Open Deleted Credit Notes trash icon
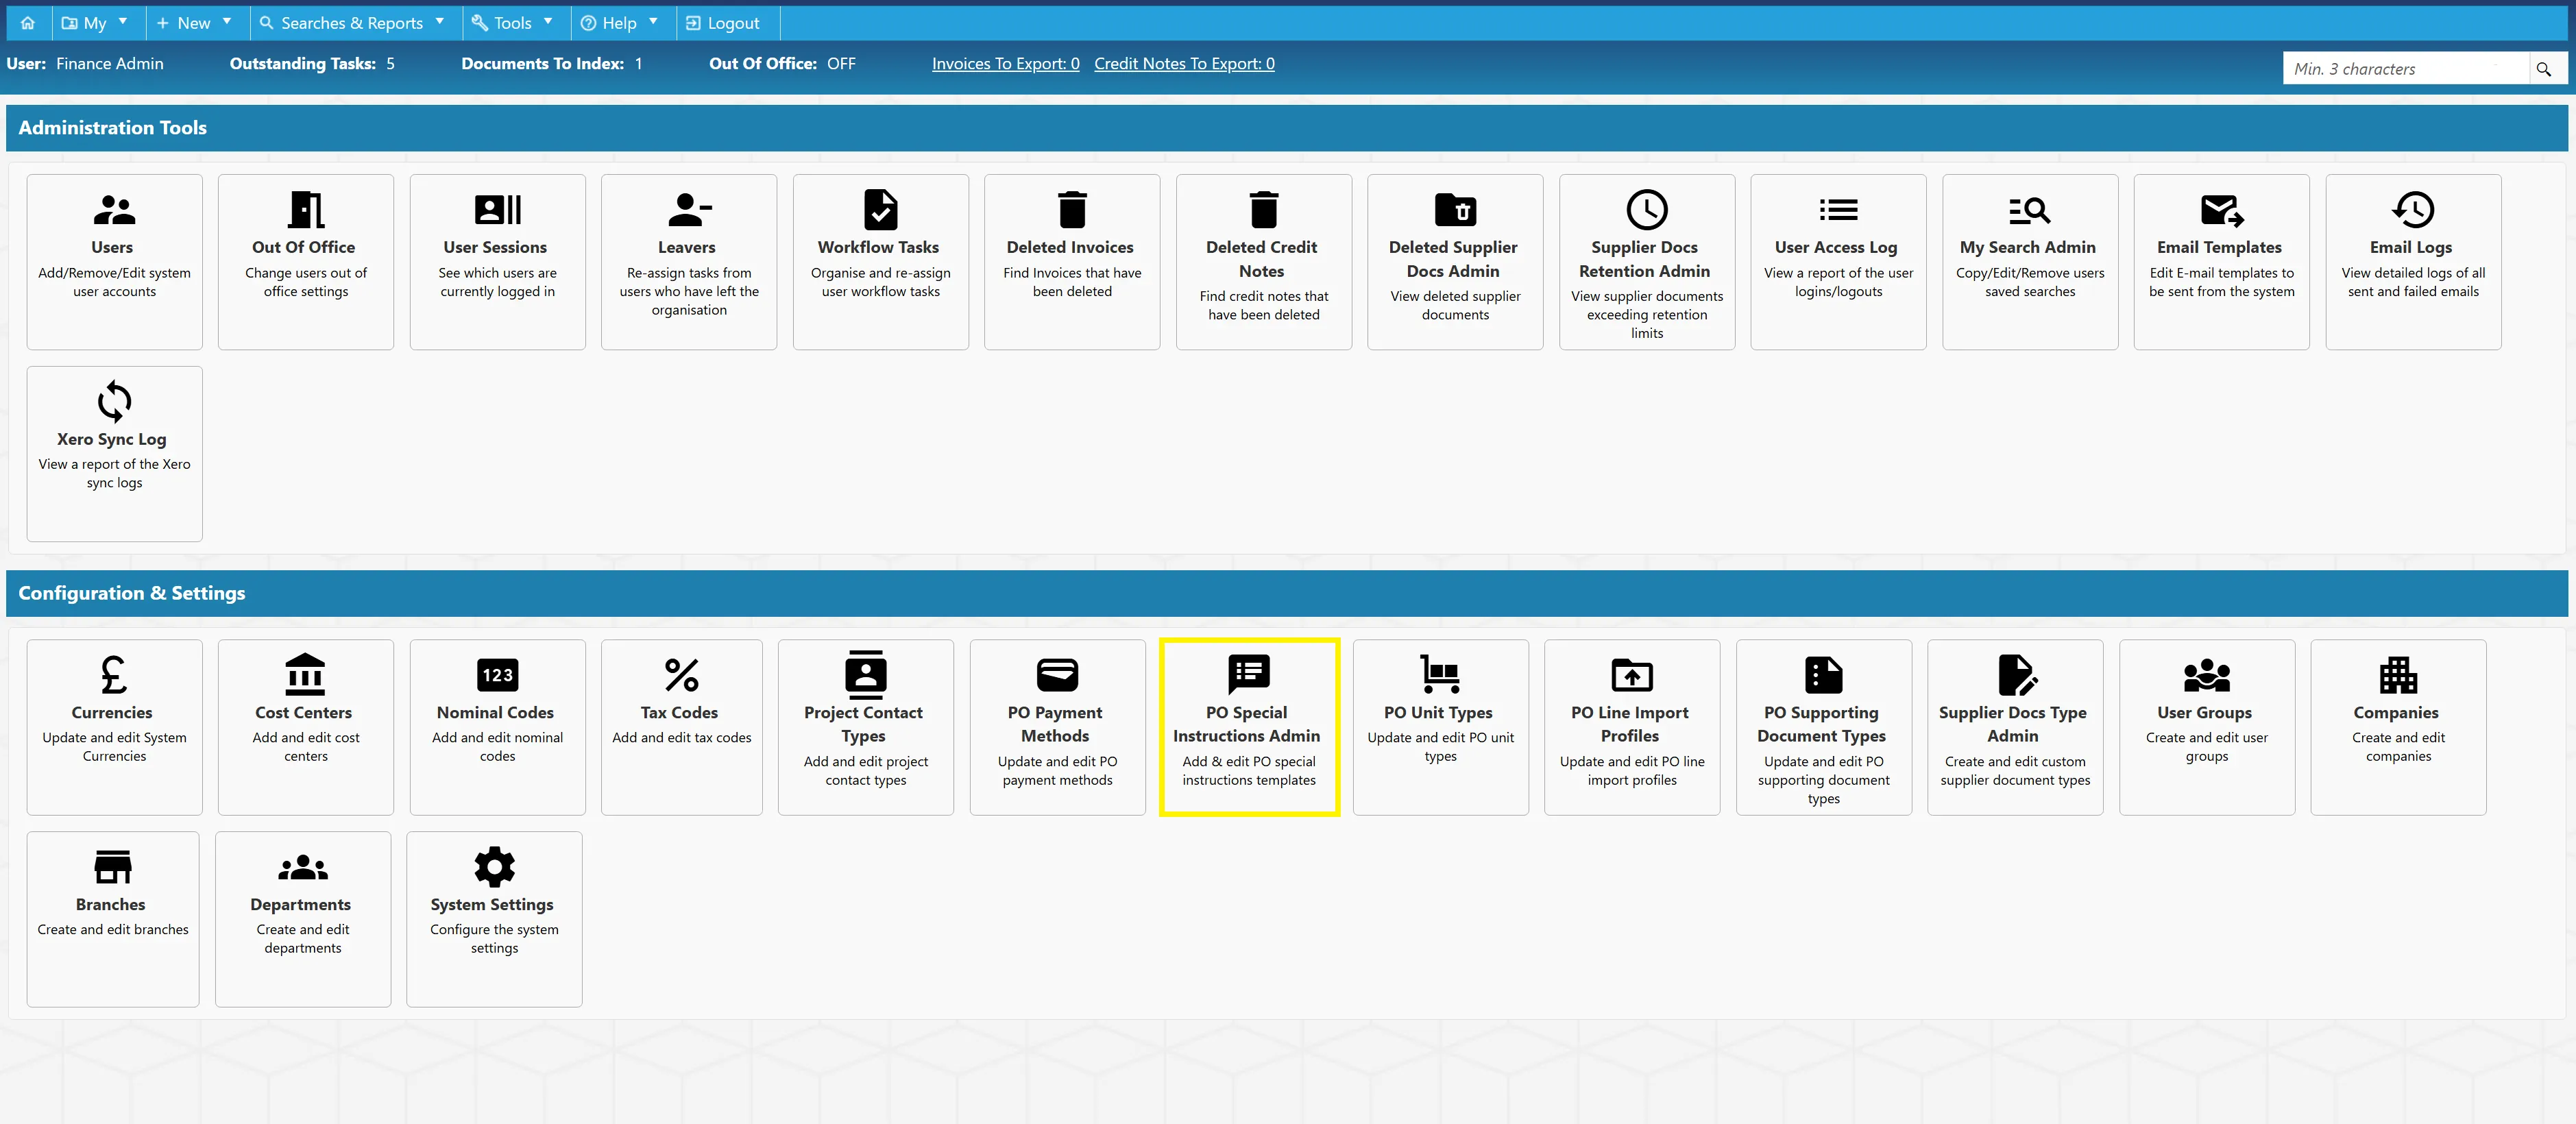Screen dimensions: 2576x1124 [1264, 210]
